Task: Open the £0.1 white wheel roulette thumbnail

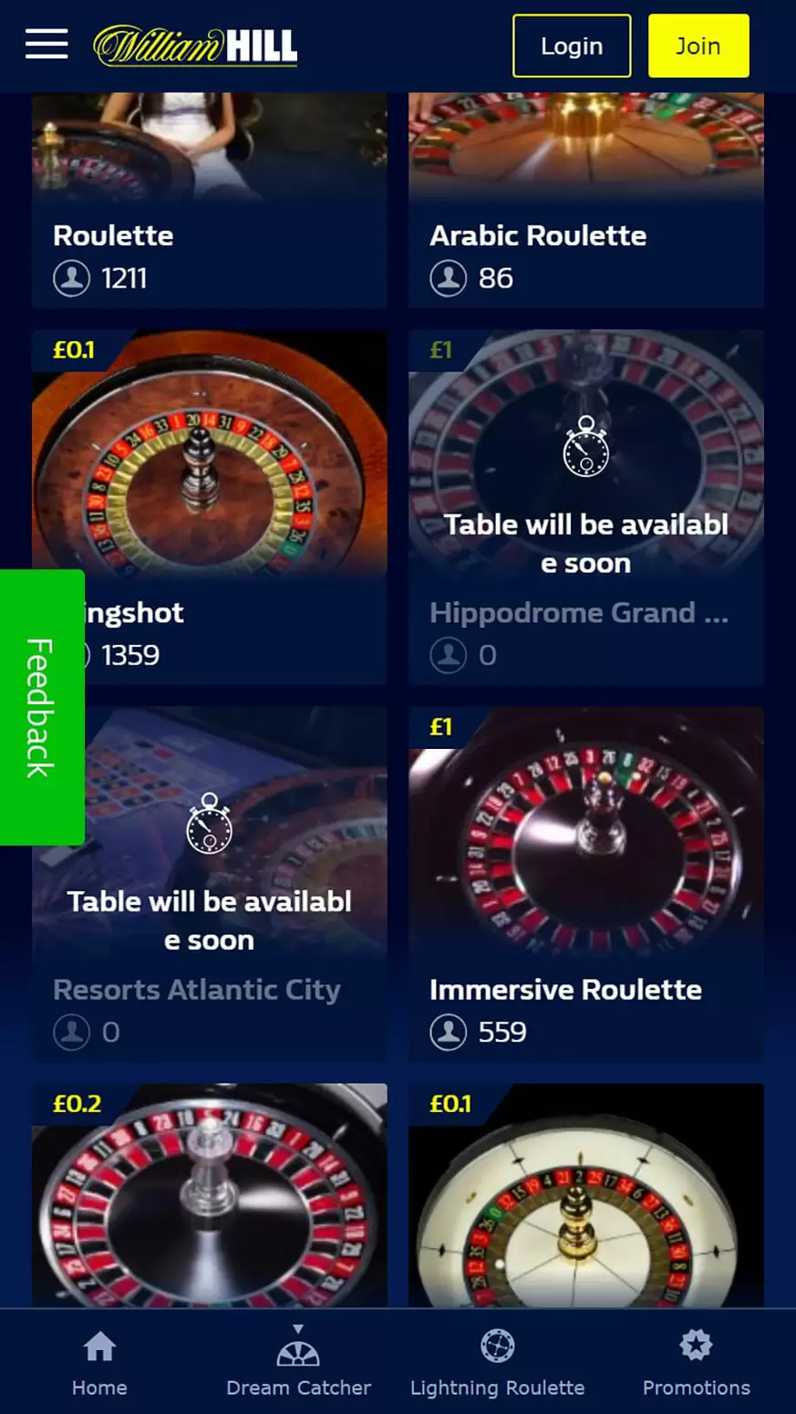Action: coord(585,1195)
